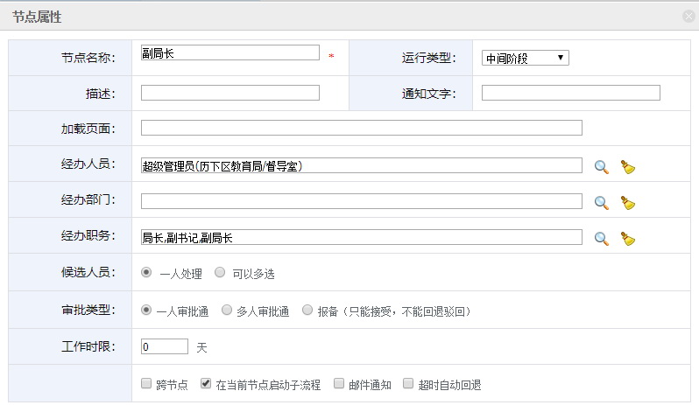This screenshot has height=405, width=699.
Task: Select 一人处理 radio option
Action: pyautogui.click(x=146, y=272)
